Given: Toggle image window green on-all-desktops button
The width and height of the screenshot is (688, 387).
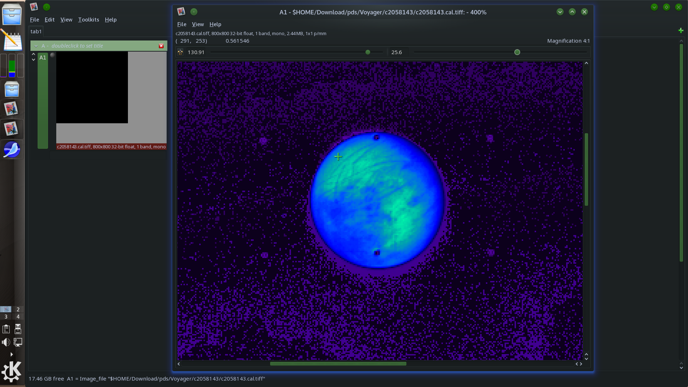Looking at the screenshot, I should pos(194,12).
